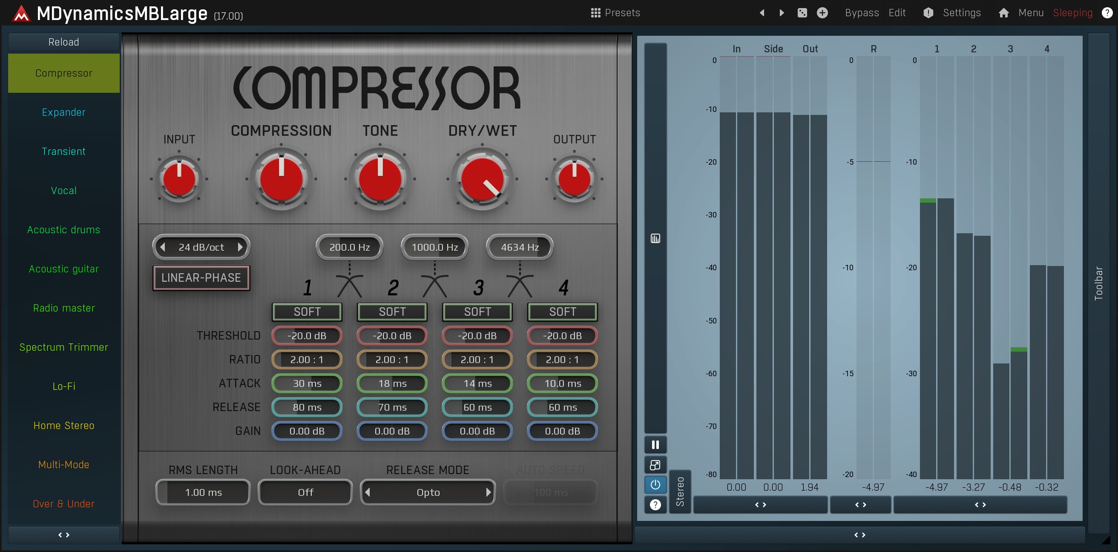Collapse the preset sidebar with the bottom arrows

pyautogui.click(x=63, y=535)
